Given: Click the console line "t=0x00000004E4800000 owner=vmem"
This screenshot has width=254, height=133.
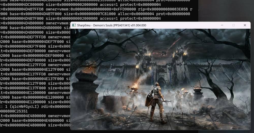Looking at the screenshot, I should click(x=35, y=116).
